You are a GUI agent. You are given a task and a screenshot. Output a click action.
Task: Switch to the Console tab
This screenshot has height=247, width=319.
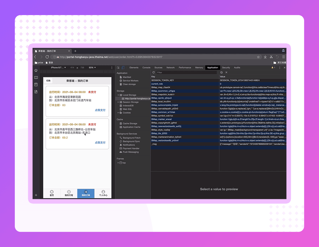tap(146, 68)
